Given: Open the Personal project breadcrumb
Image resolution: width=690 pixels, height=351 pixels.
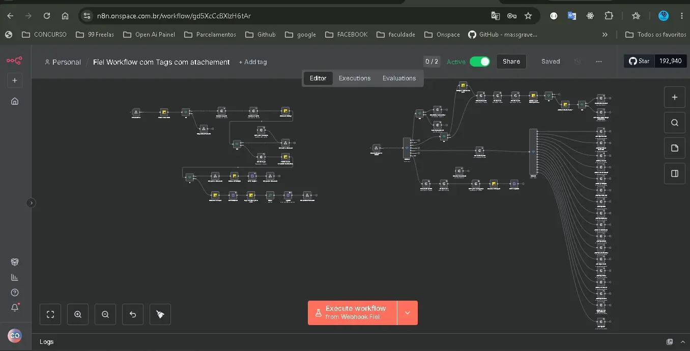Looking at the screenshot, I should click(x=63, y=62).
